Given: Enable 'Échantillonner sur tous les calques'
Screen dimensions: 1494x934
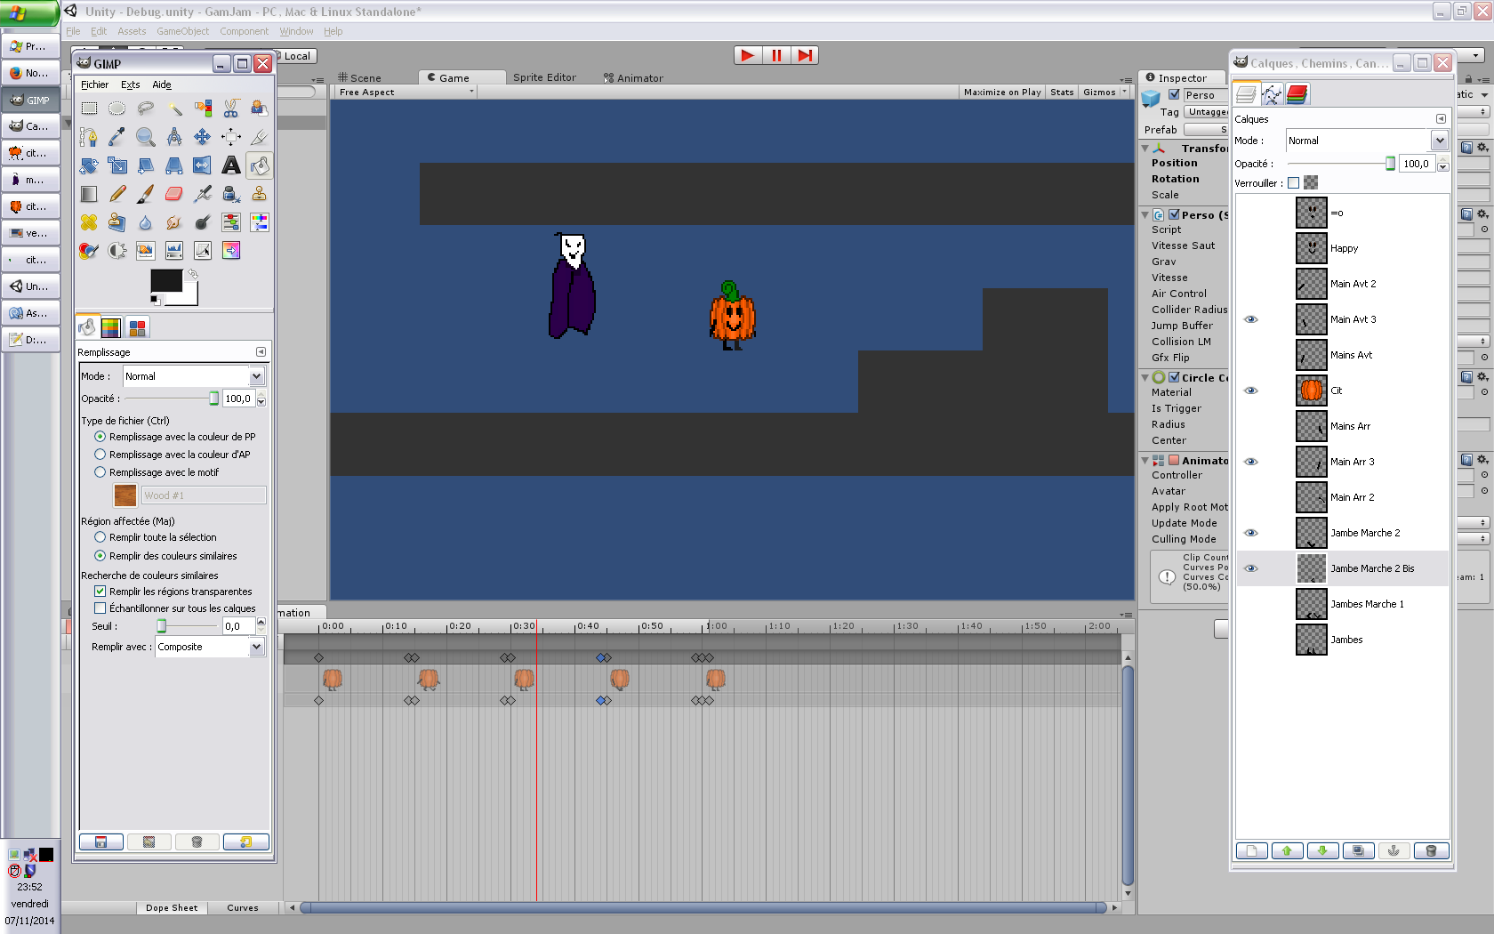Looking at the screenshot, I should coord(100,608).
